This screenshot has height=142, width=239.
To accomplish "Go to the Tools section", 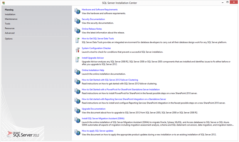I will click(x=7, y=23).
